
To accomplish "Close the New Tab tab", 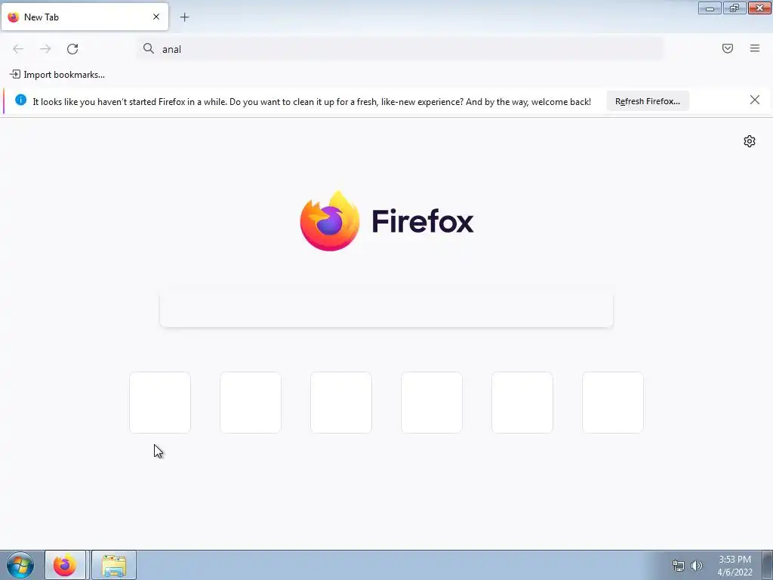I will [156, 17].
